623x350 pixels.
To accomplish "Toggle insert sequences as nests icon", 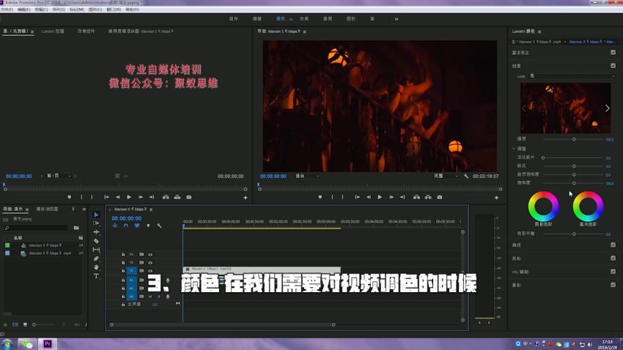I will click(115, 226).
